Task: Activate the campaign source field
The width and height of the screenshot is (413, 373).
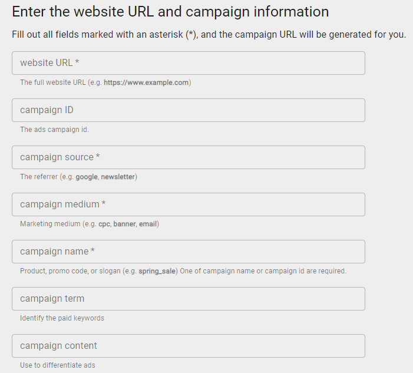Action: [189, 157]
